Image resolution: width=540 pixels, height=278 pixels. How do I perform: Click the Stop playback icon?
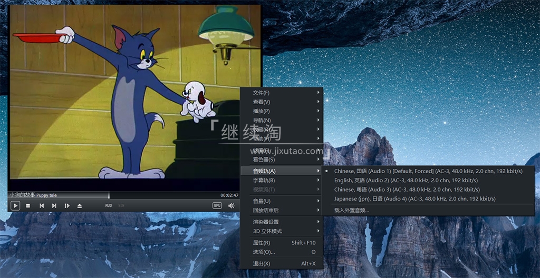(x=28, y=205)
